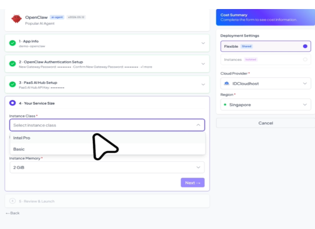The width and height of the screenshot is (315, 229).
Task: Click the Region field label
Action: tap(227, 94)
